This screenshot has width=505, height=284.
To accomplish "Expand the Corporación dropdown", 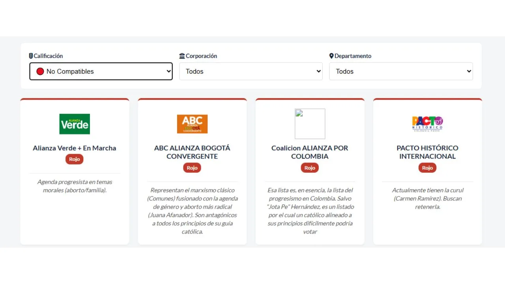I will pyautogui.click(x=251, y=71).
